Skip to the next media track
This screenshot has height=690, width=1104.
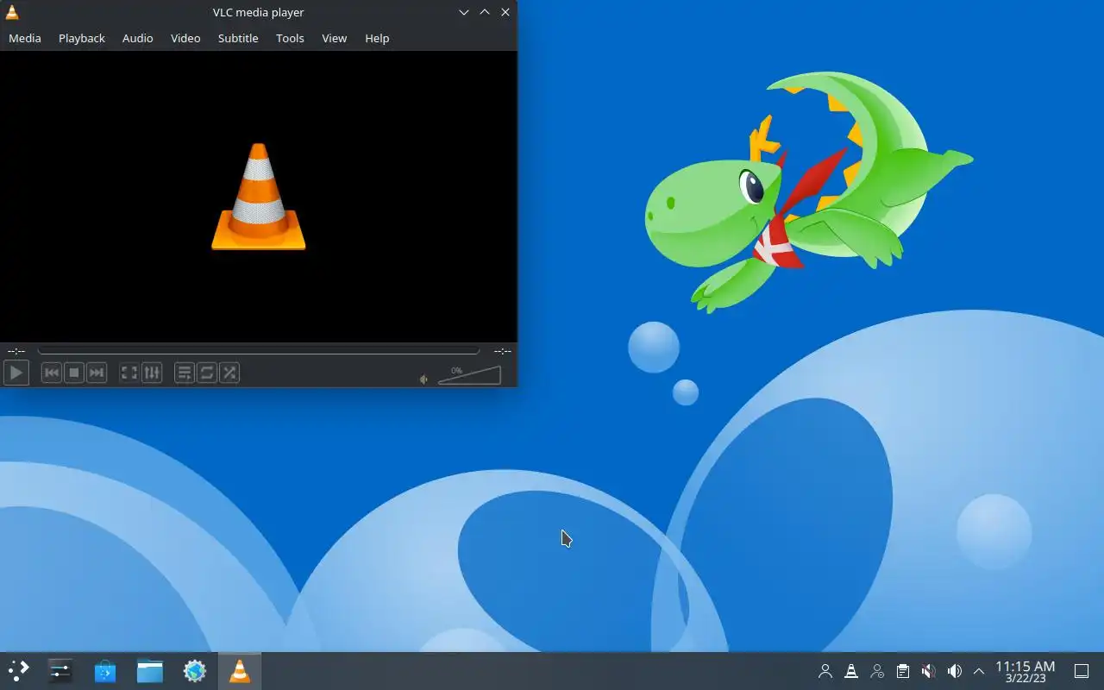97,373
